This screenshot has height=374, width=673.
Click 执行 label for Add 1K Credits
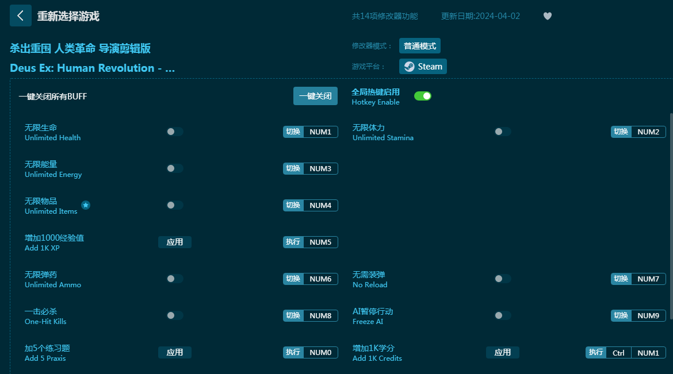click(x=596, y=353)
